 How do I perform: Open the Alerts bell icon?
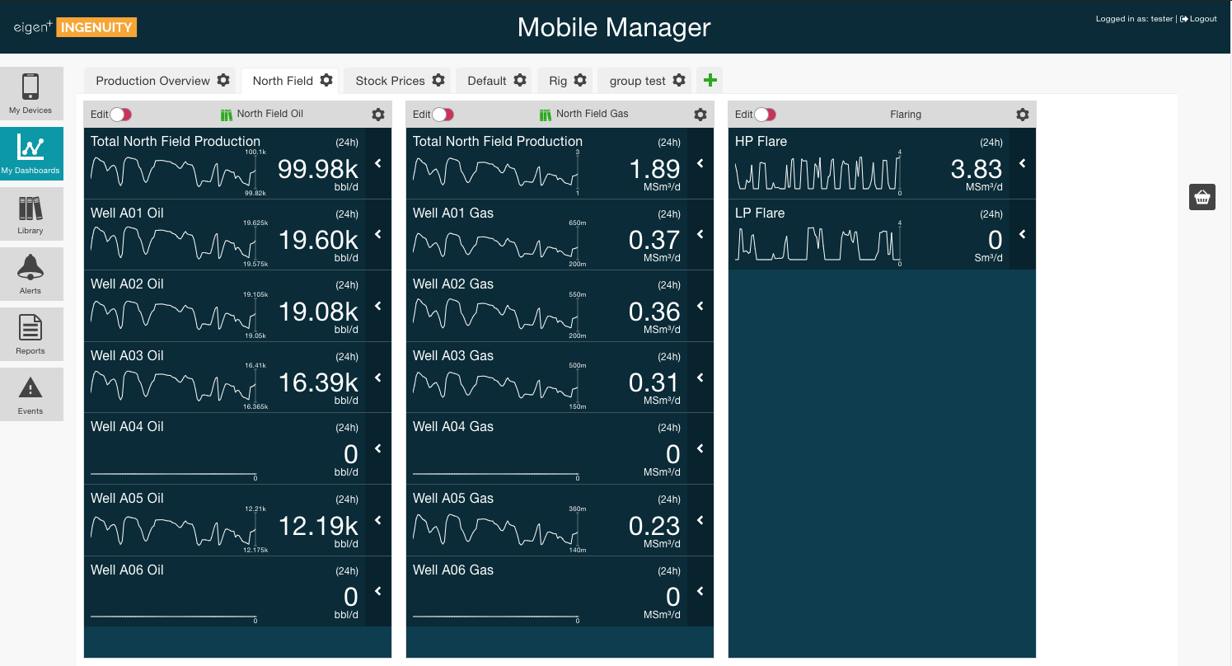tap(30, 268)
